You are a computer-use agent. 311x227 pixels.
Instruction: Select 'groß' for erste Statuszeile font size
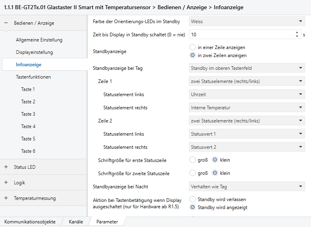(x=193, y=160)
